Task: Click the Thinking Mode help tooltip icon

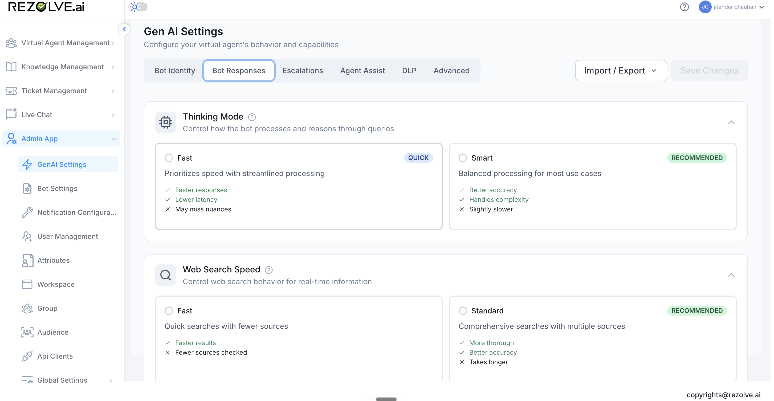Action: click(x=252, y=117)
